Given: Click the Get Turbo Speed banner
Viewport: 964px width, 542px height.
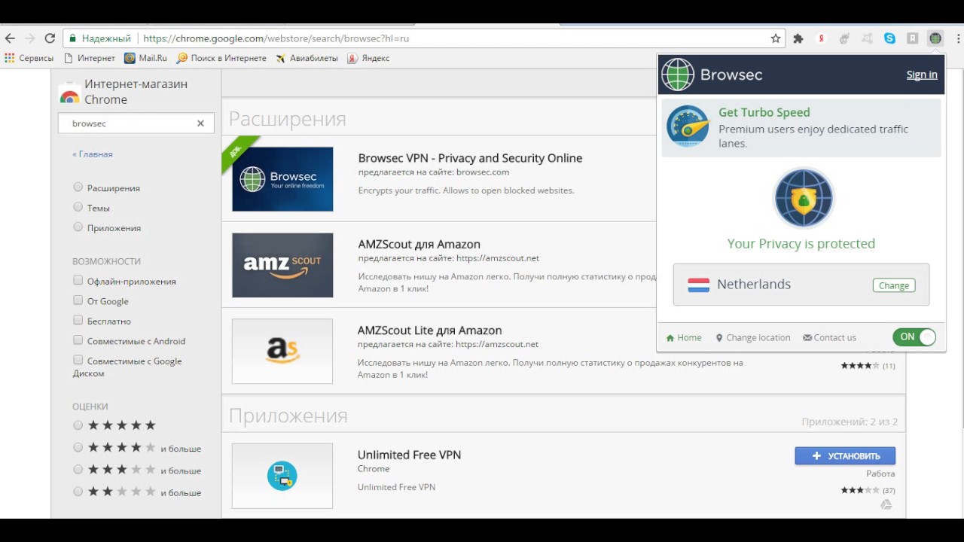Looking at the screenshot, I should coord(801,126).
